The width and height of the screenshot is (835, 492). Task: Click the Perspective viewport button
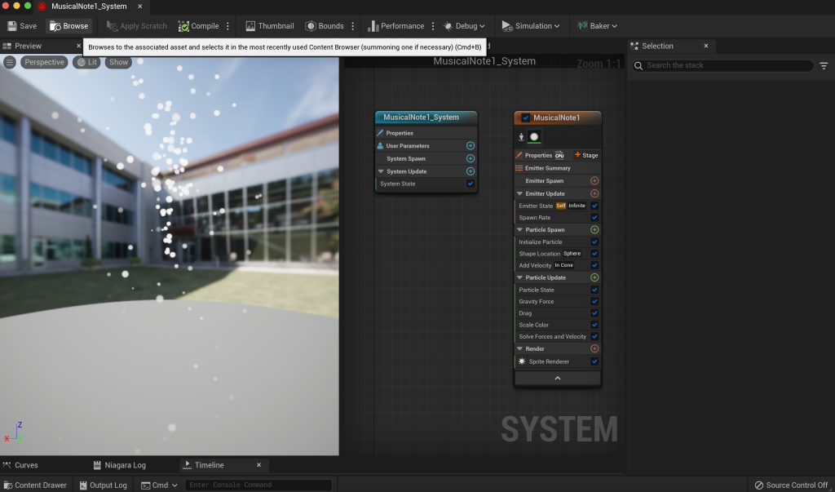(x=44, y=62)
